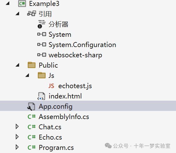This screenshot has width=176, height=153.
Task: Collapse the Public folder arrow
Action: (x=17, y=65)
